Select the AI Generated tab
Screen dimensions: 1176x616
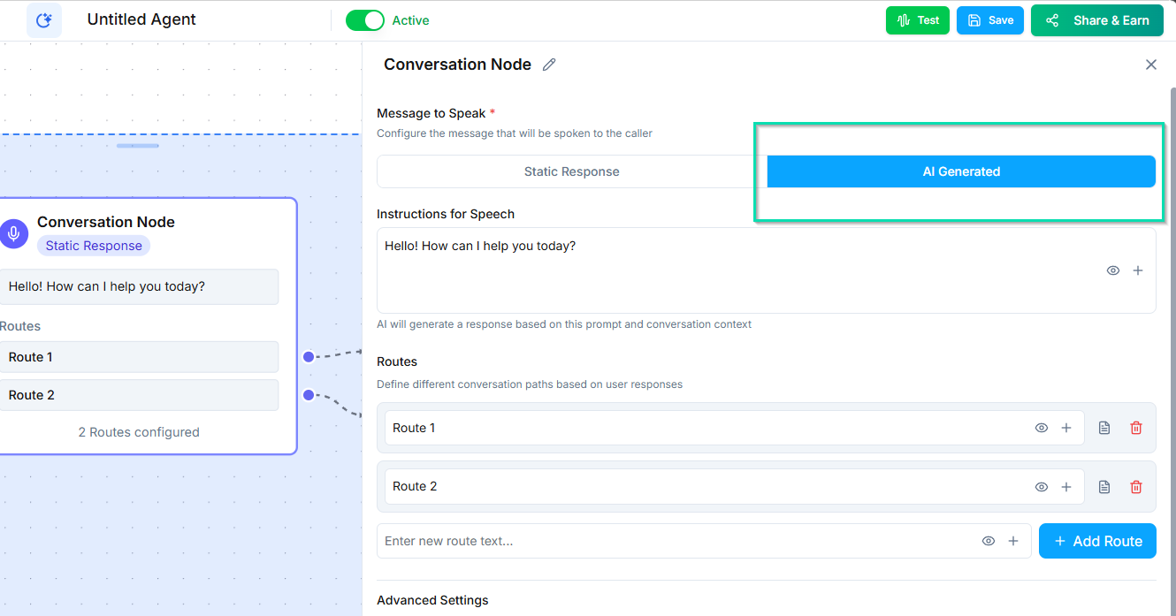tap(961, 171)
